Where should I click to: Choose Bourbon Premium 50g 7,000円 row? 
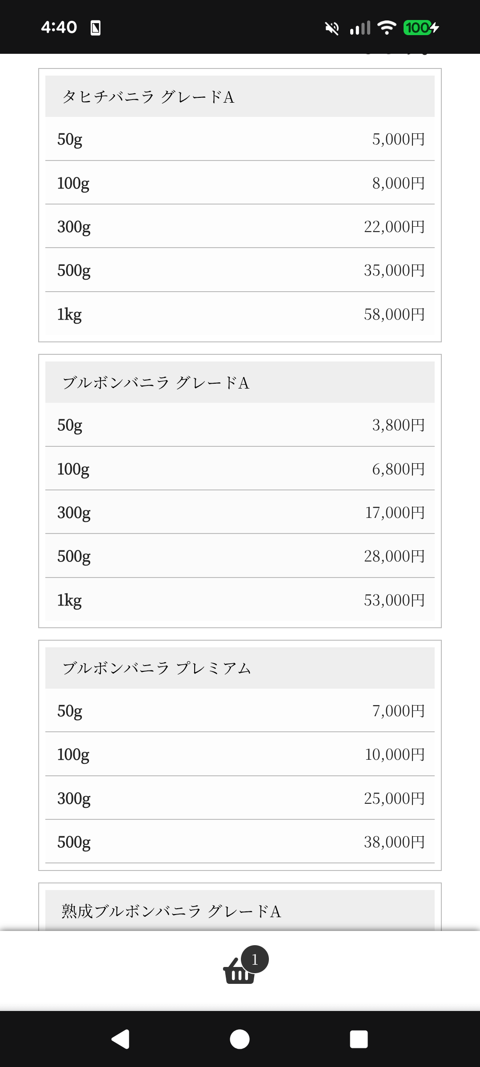tap(240, 711)
